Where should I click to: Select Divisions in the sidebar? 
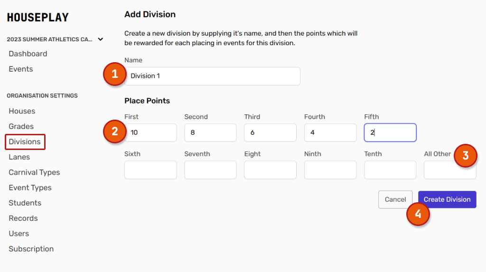pos(25,141)
